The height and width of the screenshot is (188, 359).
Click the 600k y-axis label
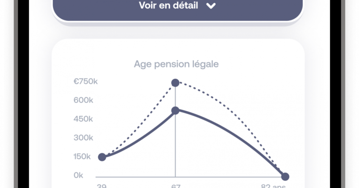pyautogui.click(x=83, y=100)
